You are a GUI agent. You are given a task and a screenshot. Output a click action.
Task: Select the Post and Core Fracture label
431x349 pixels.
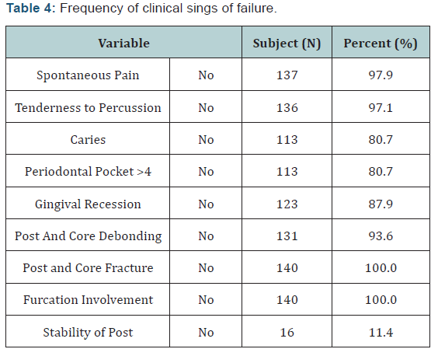(x=88, y=267)
